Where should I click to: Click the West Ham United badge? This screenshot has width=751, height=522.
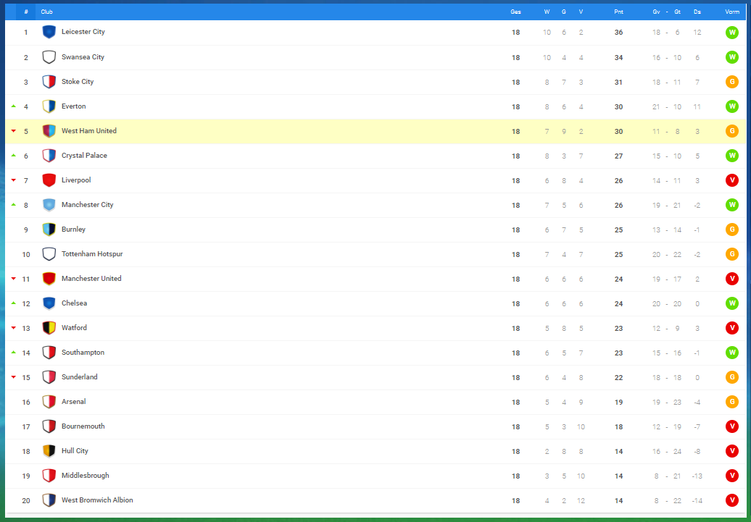click(x=49, y=131)
